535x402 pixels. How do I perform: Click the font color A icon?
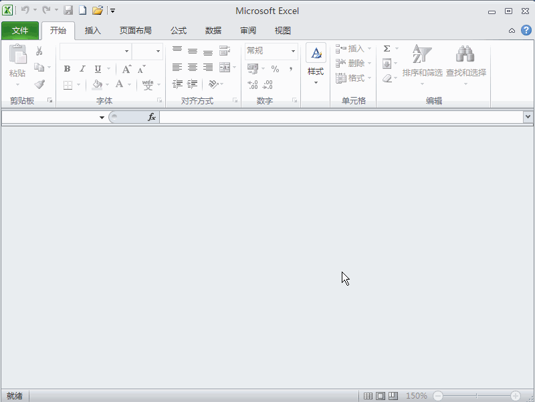pyautogui.click(x=119, y=84)
